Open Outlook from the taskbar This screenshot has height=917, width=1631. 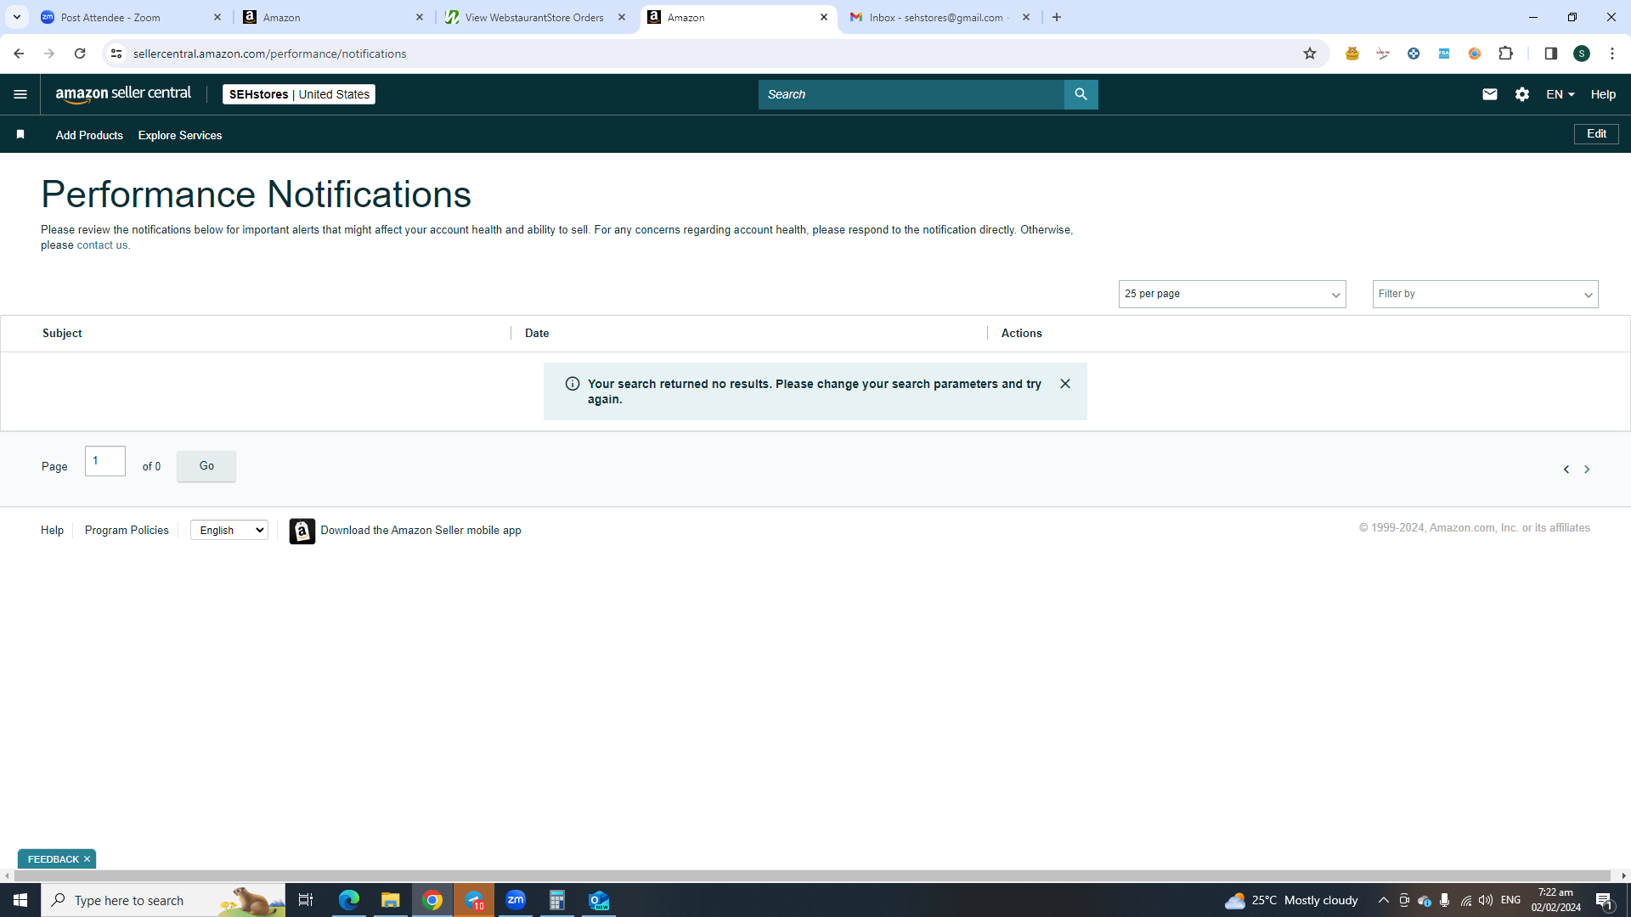pyautogui.click(x=599, y=900)
